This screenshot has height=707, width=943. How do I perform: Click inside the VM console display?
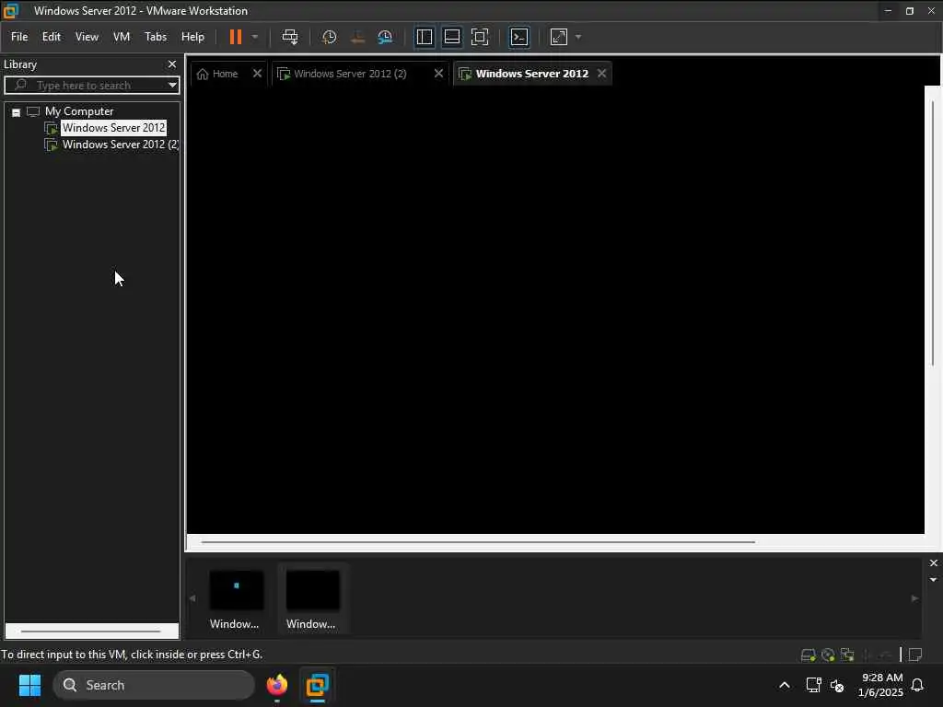click(x=555, y=309)
